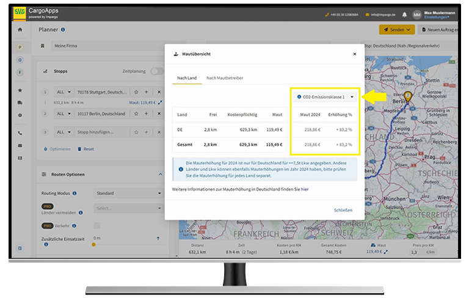Click the truck icon in the sidebar
The height and width of the screenshot is (298, 469).
click(x=20, y=103)
